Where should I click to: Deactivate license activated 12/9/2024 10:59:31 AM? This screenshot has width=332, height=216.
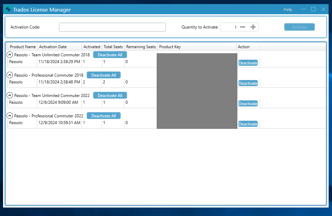(x=248, y=124)
